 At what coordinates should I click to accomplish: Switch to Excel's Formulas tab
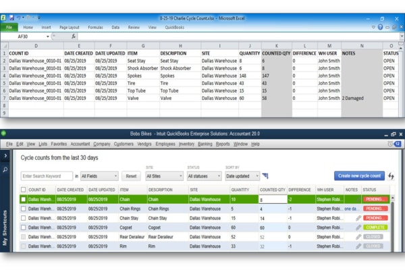pos(95,27)
